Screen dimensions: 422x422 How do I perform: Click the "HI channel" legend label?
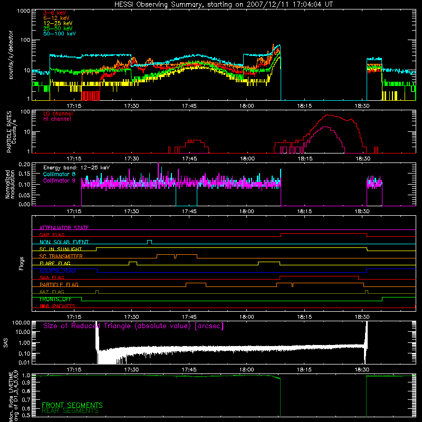tap(57, 119)
